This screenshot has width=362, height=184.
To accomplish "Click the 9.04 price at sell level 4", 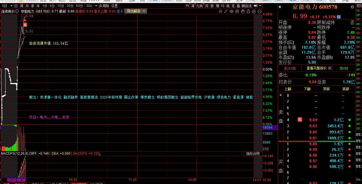I will click(x=313, y=120).
